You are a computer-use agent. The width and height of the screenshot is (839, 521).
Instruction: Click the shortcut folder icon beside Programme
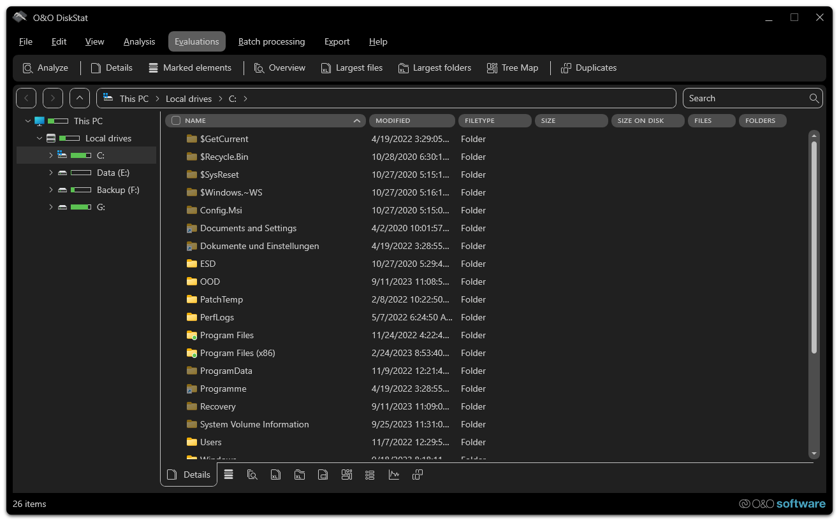click(191, 389)
